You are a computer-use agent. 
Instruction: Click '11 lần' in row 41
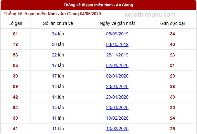[x=58, y=129]
